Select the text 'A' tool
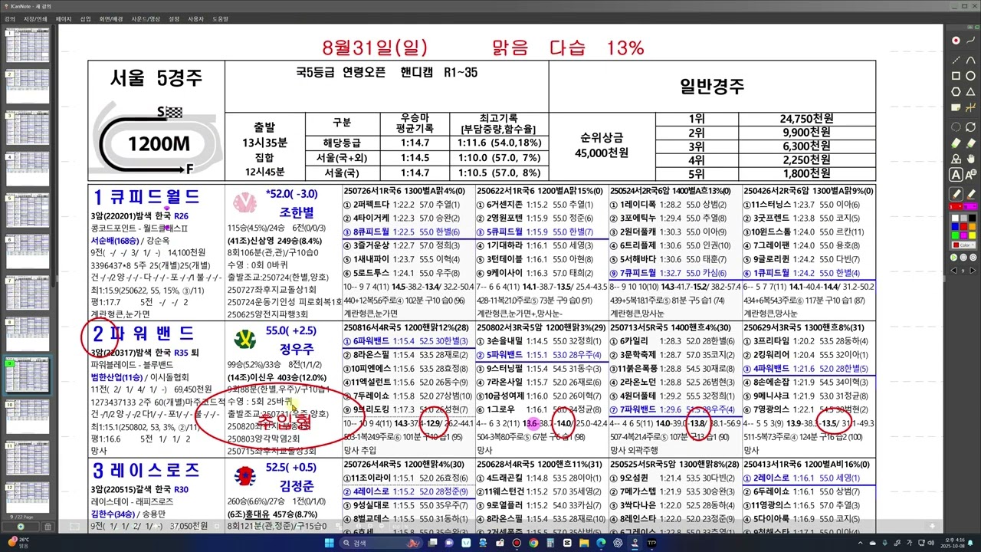This screenshot has width=981, height=552. coord(956,174)
